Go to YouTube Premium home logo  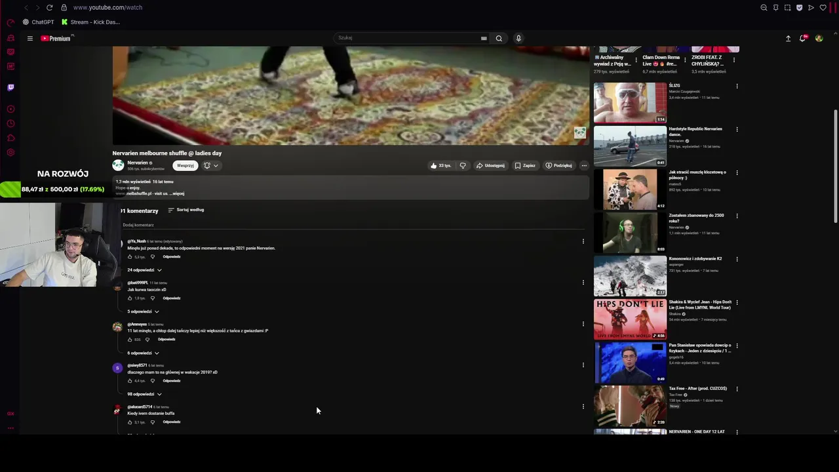57,39
